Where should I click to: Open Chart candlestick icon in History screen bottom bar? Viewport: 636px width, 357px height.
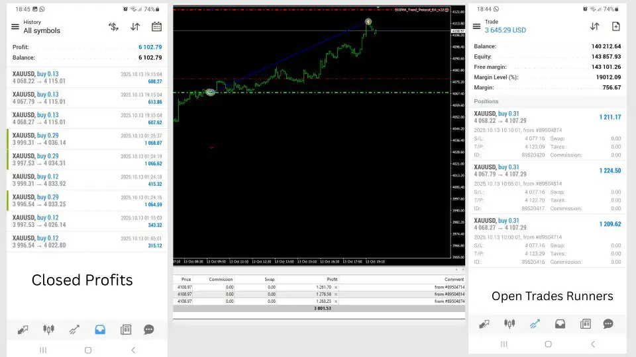[48, 329]
